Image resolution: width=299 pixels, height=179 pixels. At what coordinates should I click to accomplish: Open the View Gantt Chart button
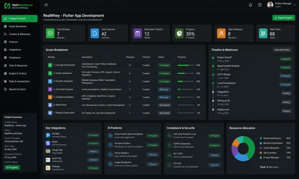(x=282, y=50)
